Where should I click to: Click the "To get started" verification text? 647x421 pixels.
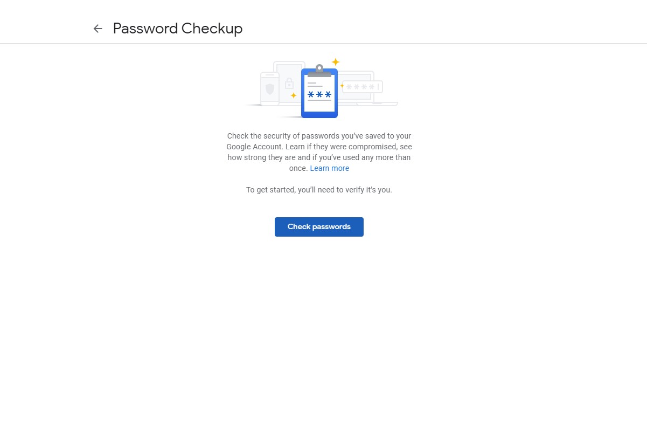[x=319, y=190]
